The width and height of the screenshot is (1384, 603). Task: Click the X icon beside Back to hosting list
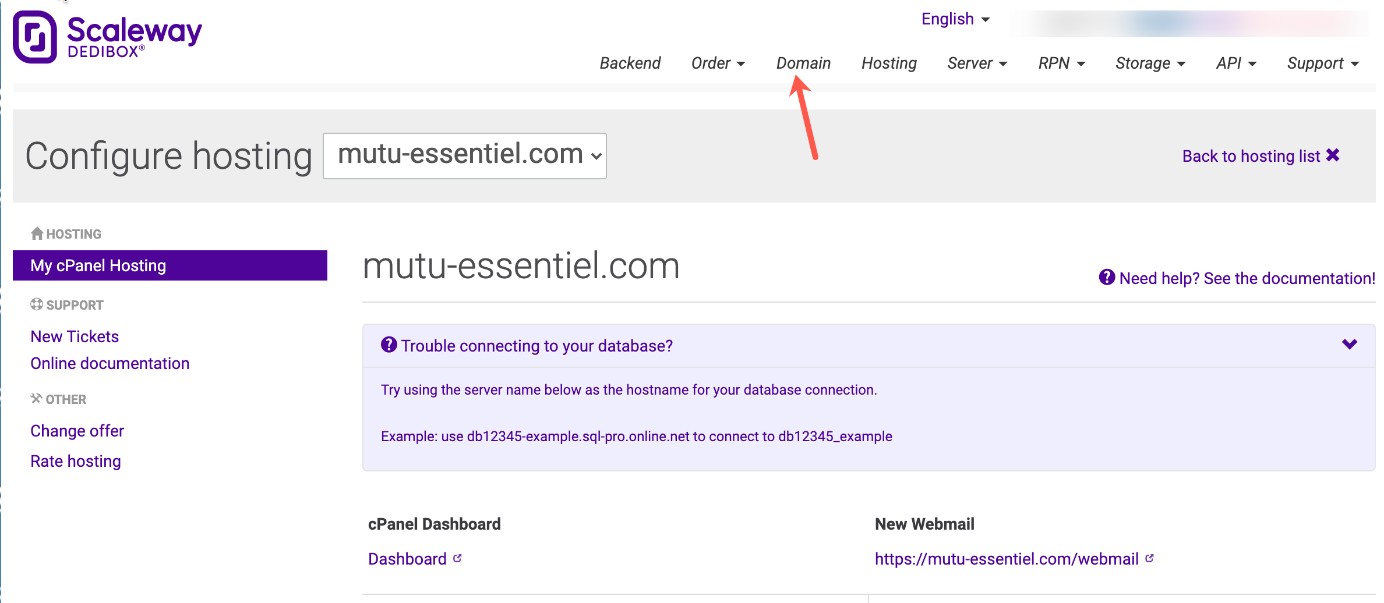(x=1333, y=155)
